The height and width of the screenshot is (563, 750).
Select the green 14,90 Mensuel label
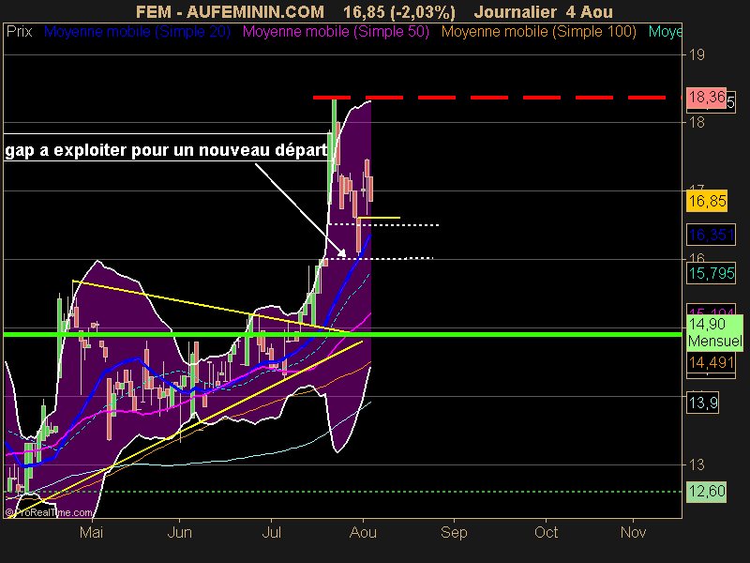pyautogui.click(x=714, y=333)
